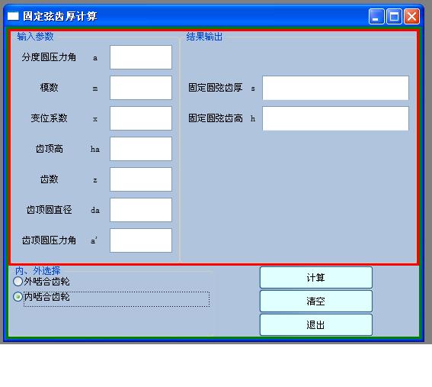The height and width of the screenshot is (387, 432).
Task: Click the 清空 button to clear
Action: pos(316,302)
